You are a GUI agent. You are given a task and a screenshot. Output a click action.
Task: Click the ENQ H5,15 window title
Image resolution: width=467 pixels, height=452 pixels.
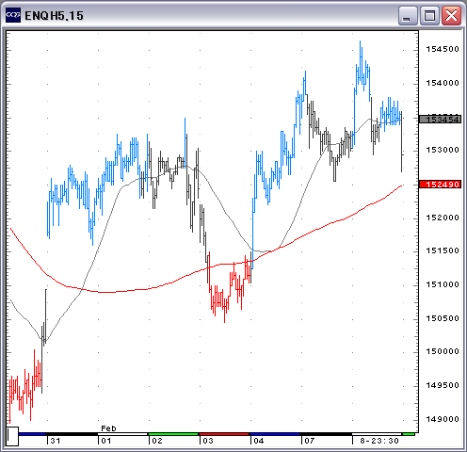(x=54, y=16)
